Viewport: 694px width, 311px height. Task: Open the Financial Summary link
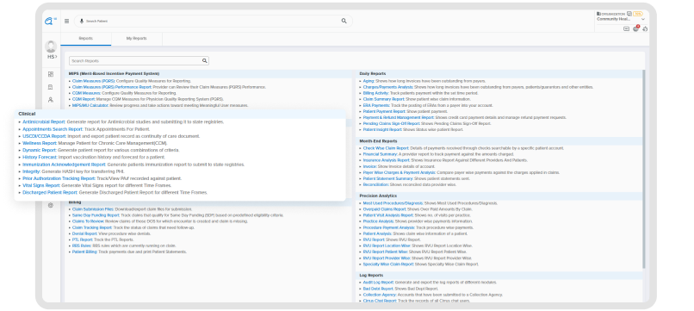tap(381, 154)
